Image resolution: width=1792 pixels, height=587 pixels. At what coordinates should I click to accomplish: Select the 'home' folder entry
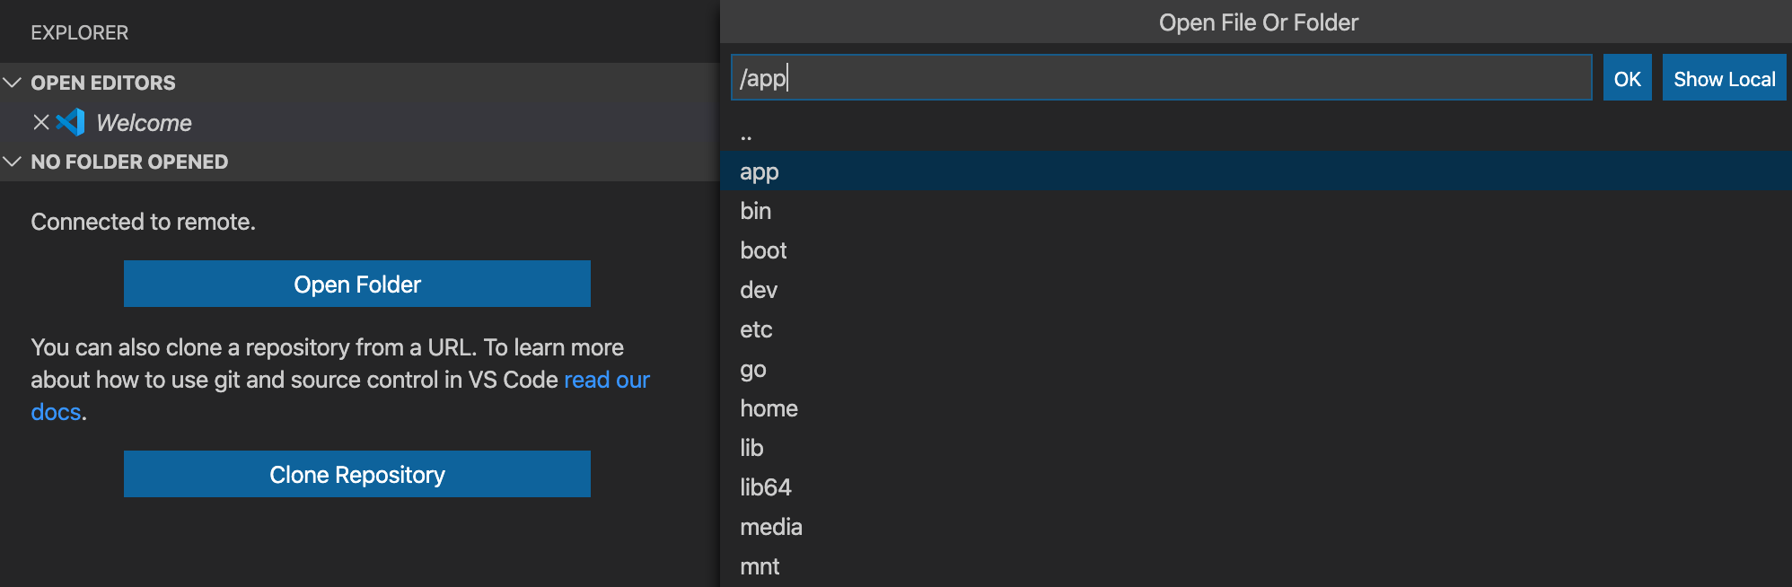pyautogui.click(x=1256, y=407)
